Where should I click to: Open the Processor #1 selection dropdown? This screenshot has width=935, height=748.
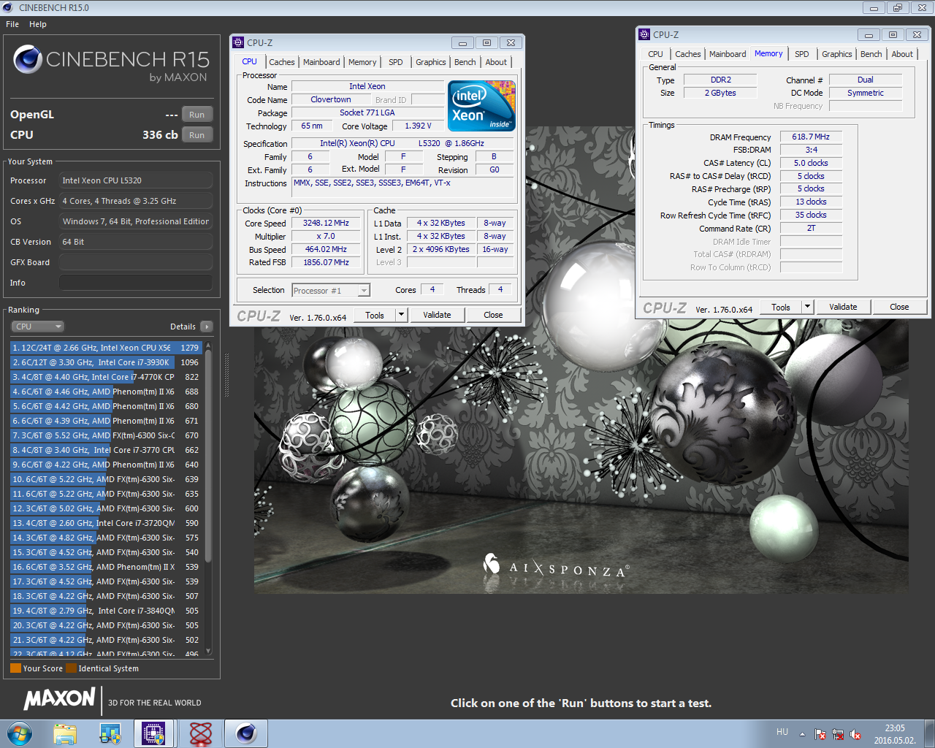(331, 291)
